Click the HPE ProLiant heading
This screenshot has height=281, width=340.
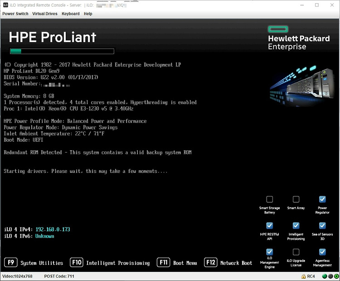click(x=53, y=37)
